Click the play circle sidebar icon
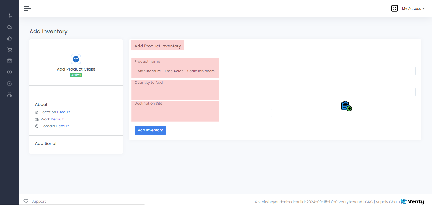 (10, 72)
